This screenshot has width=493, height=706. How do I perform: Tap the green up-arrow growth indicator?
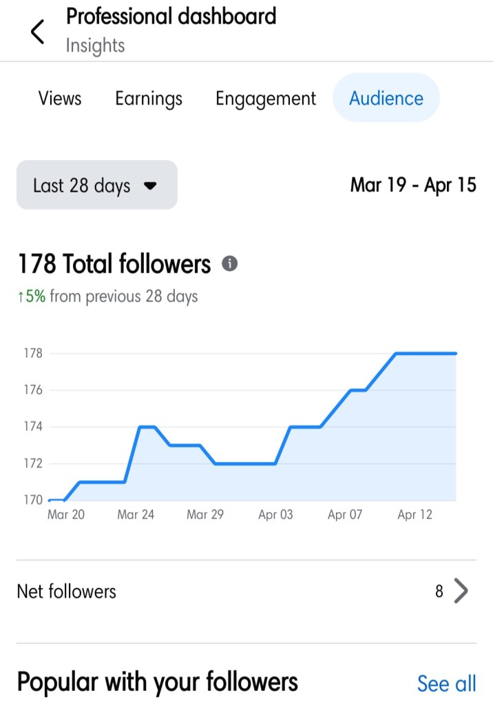[21, 297]
